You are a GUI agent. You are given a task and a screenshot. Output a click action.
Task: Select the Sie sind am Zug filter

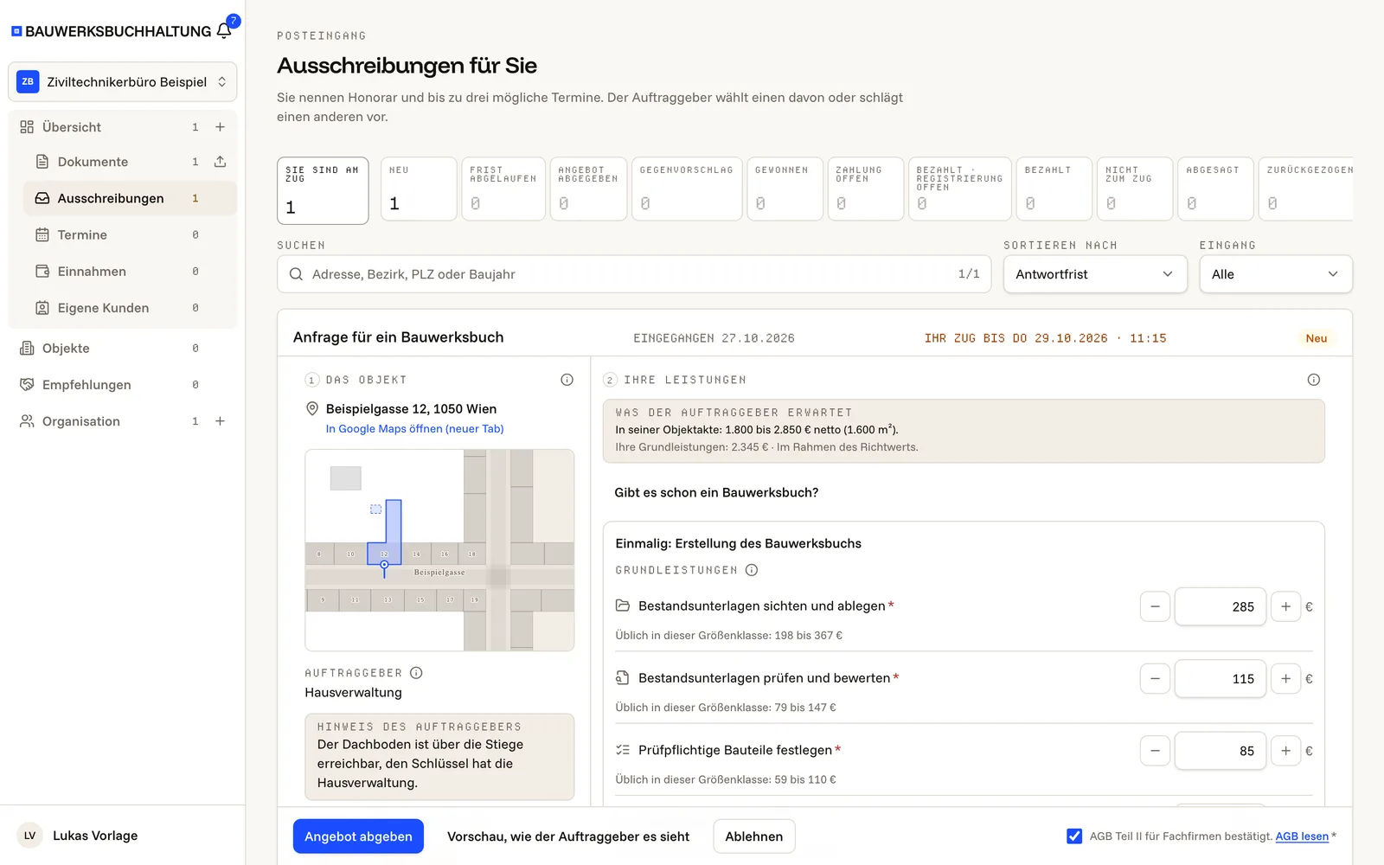pyautogui.click(x=323, y=190)
